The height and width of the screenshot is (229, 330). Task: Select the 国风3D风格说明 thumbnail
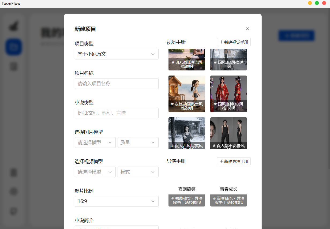pos(228,60)
